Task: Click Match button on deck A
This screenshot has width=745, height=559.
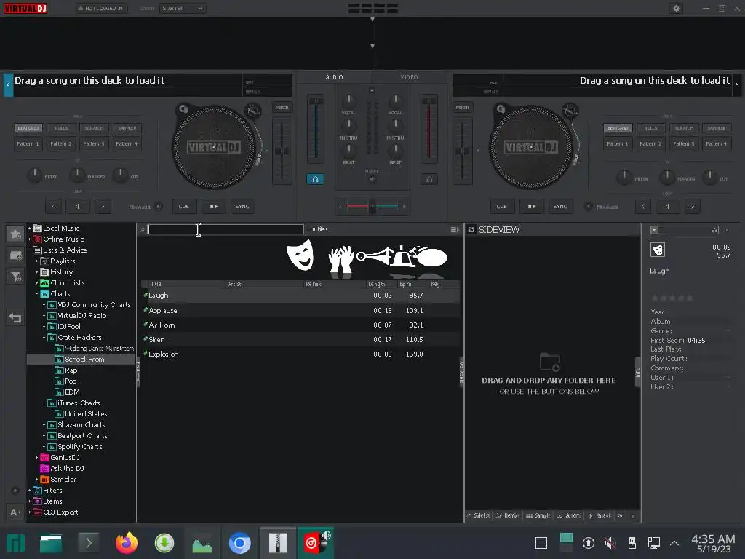Action: [x=282, y=108]
